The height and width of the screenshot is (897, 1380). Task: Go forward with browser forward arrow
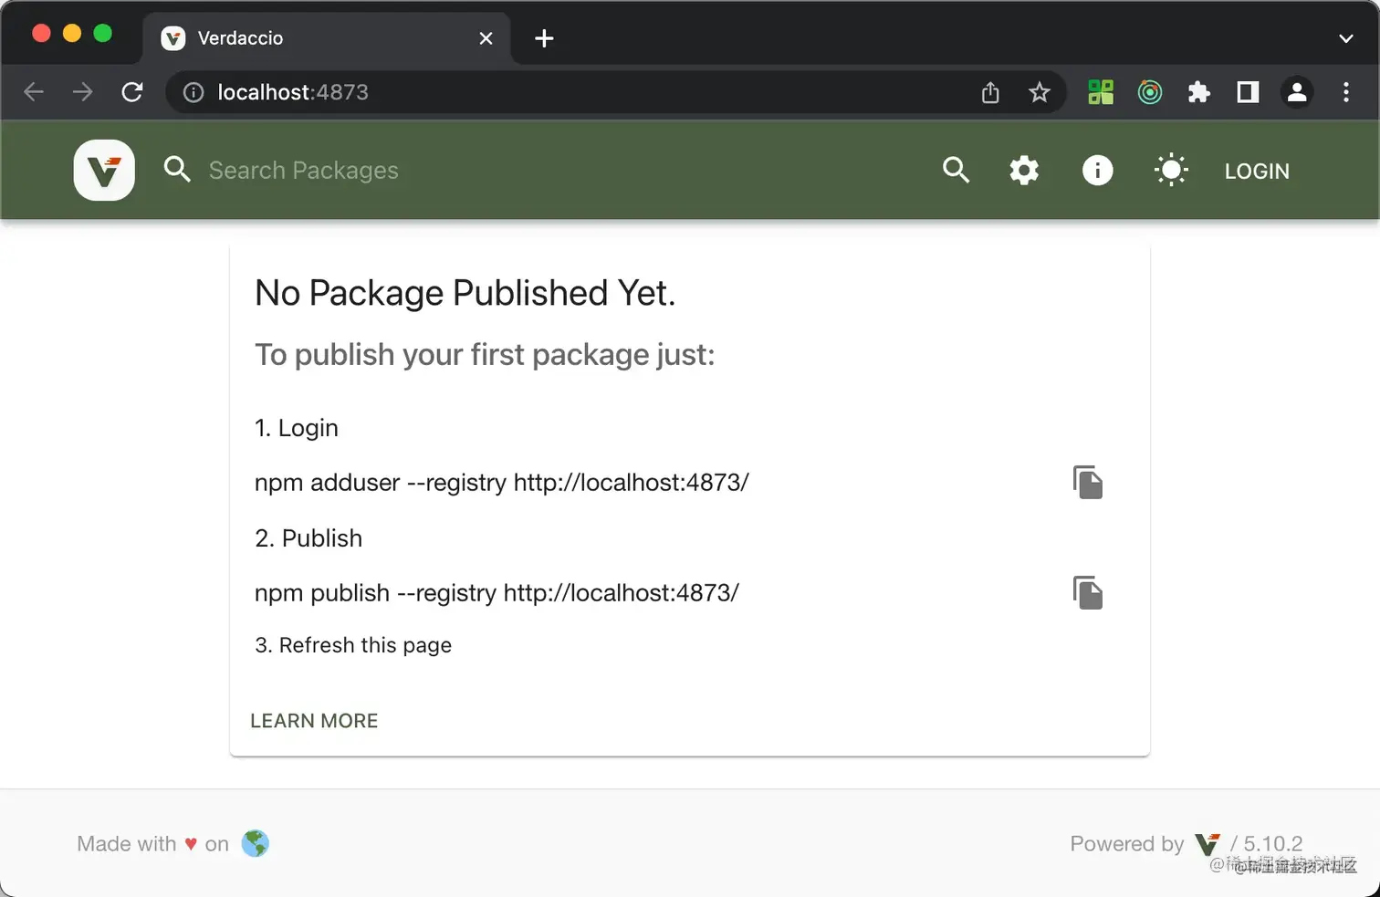click(83, 92)
